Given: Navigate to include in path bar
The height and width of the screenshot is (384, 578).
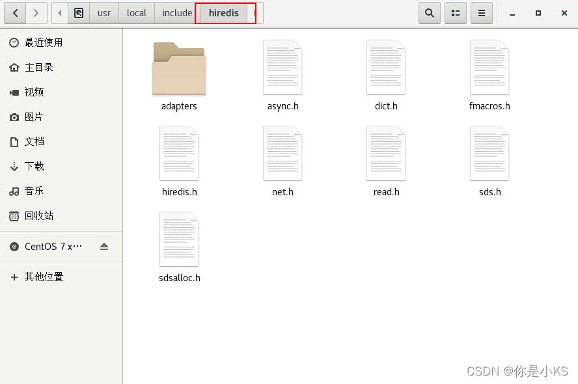Looking at the screenshot, I should (177, 13).
